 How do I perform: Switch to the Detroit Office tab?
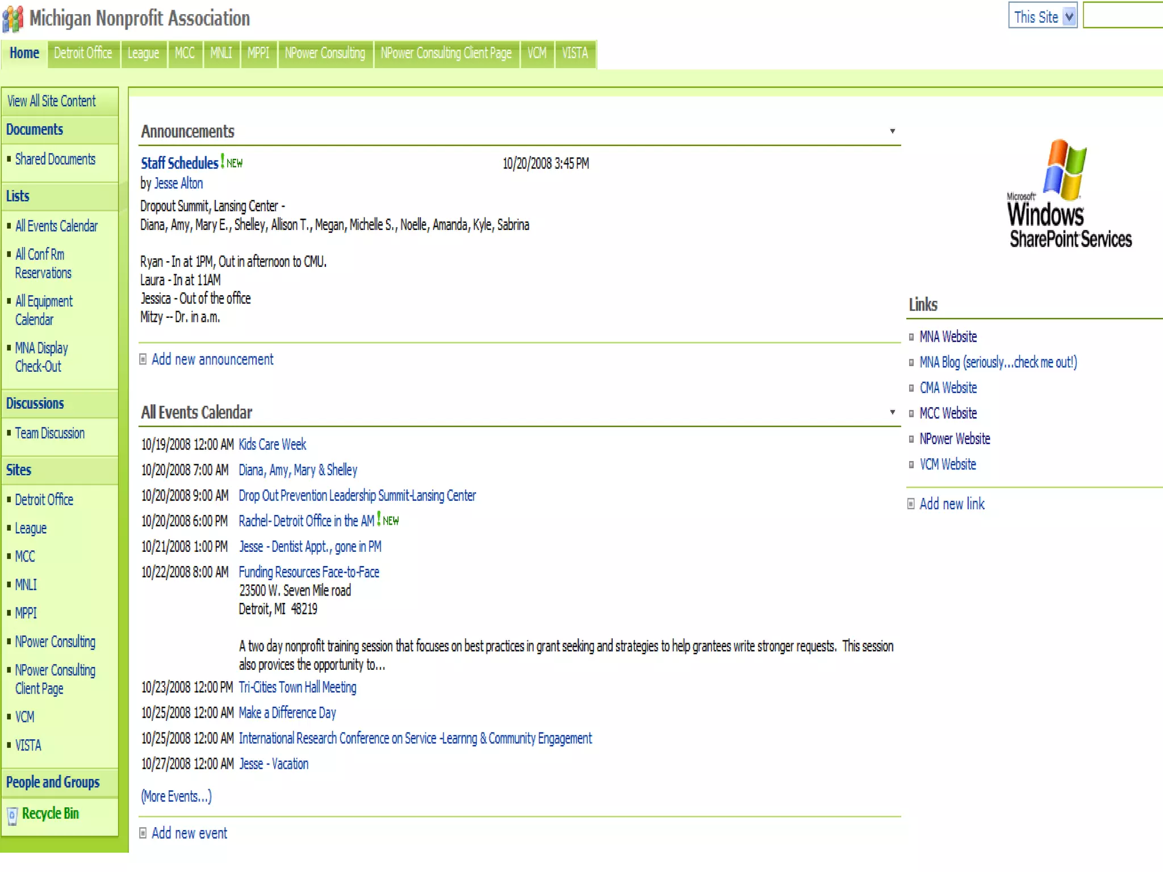click(83, 53)
